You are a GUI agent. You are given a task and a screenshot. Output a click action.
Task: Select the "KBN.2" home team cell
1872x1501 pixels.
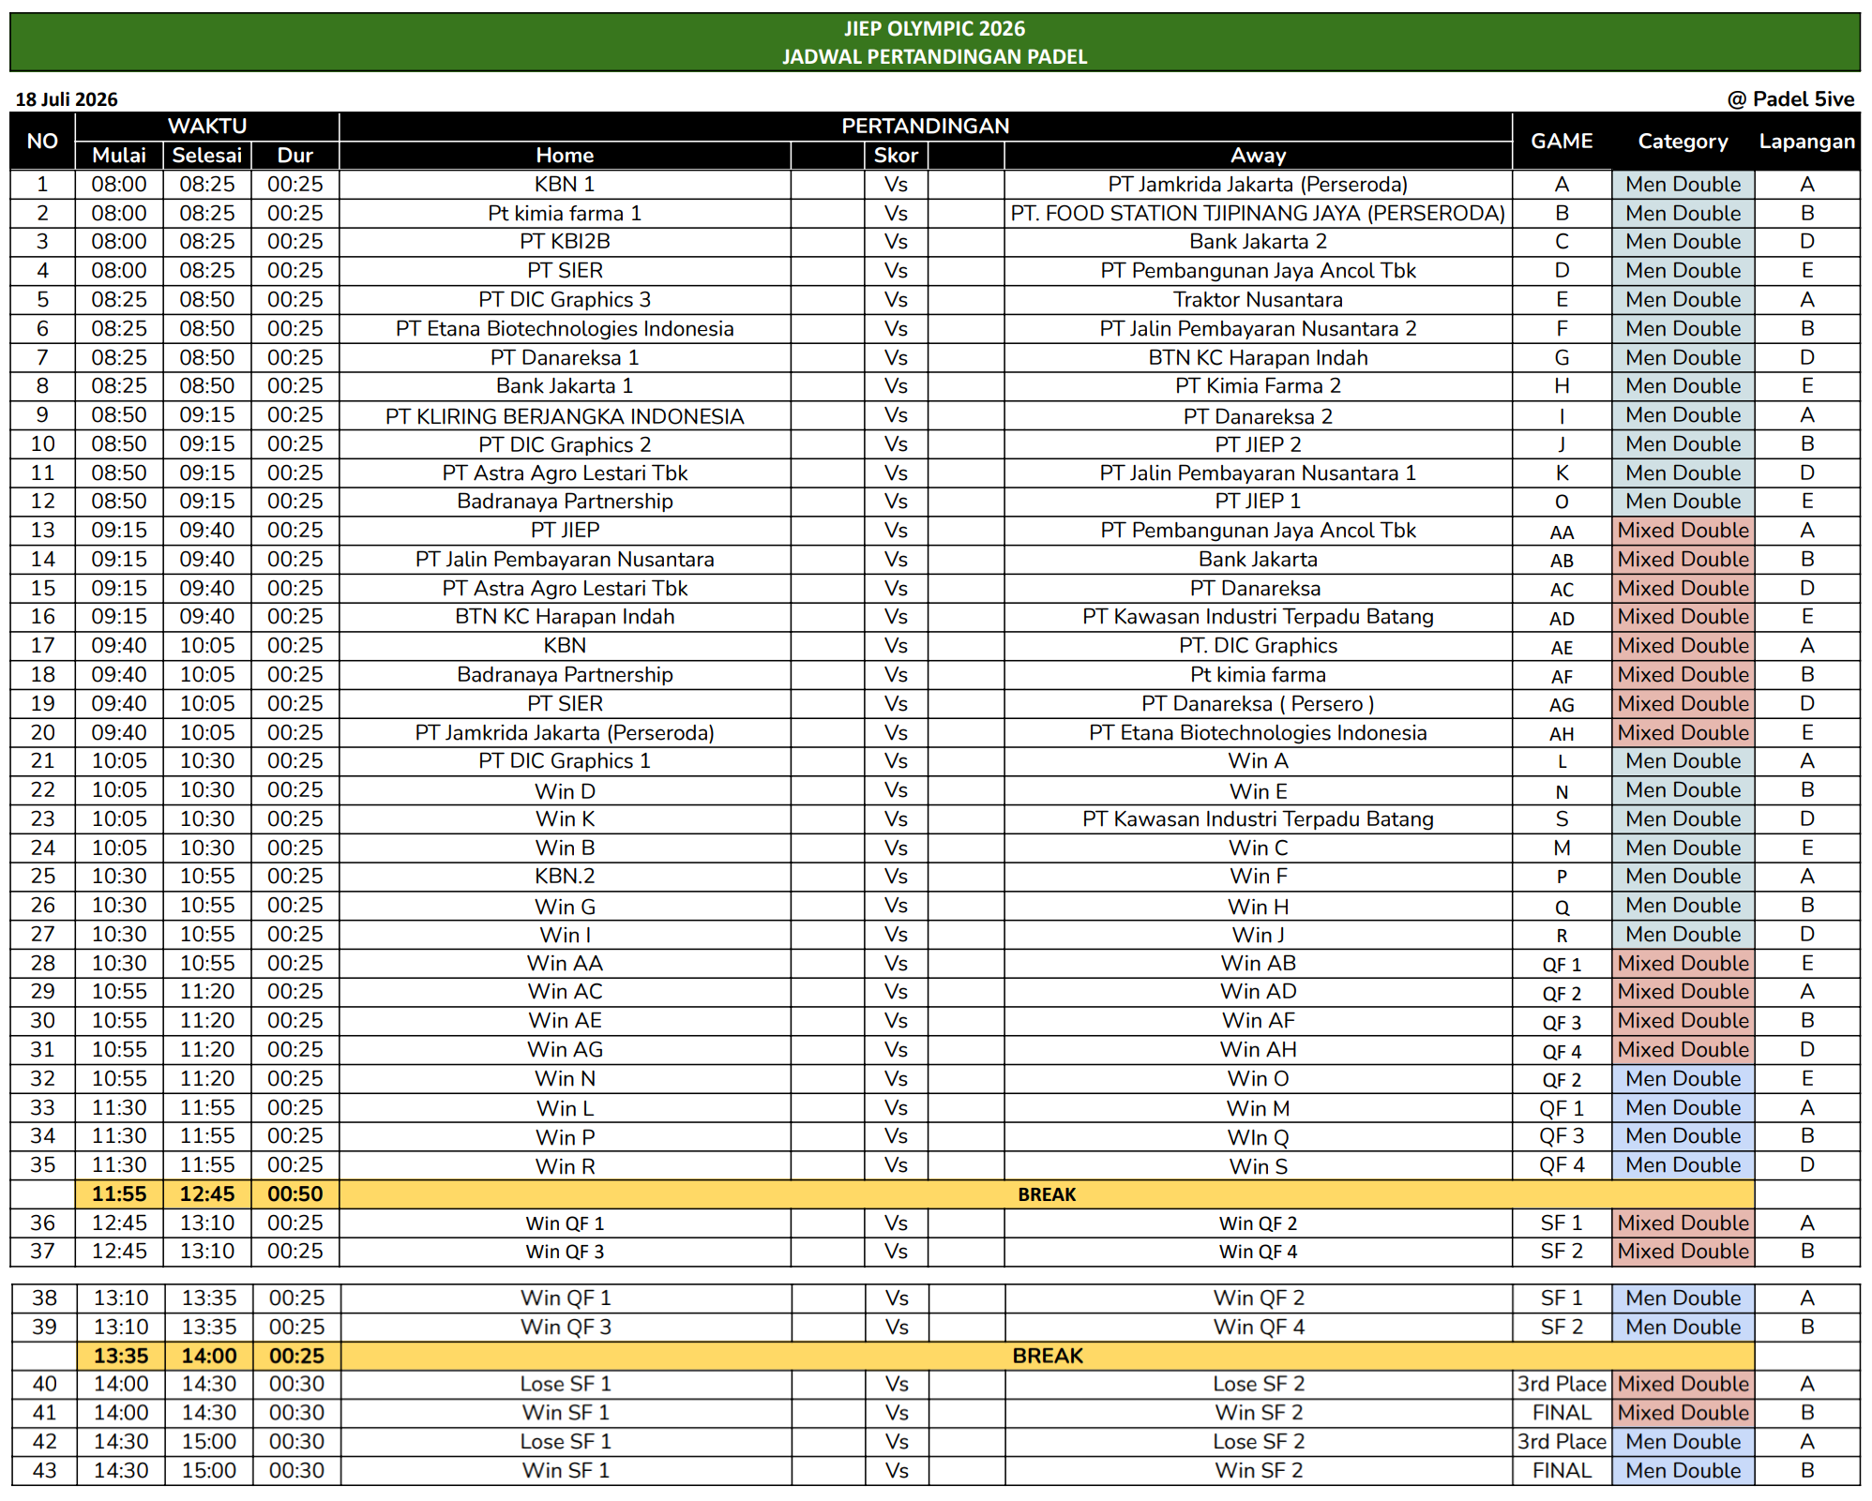point(565,877)
